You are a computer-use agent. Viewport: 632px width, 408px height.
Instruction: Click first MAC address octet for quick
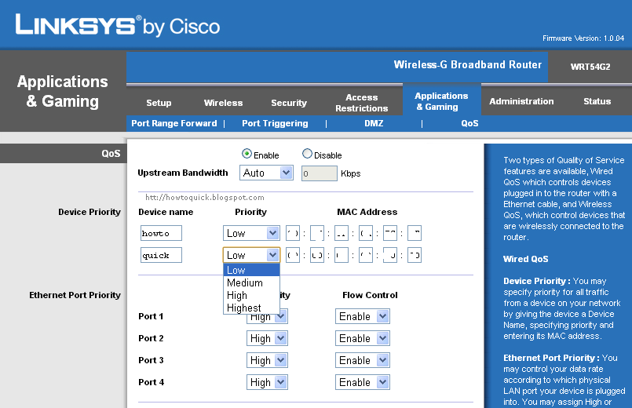click(293, 255)
